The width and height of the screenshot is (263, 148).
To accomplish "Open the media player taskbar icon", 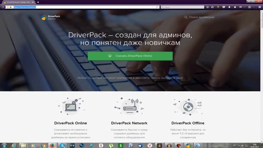I will [x=33, y=146].
